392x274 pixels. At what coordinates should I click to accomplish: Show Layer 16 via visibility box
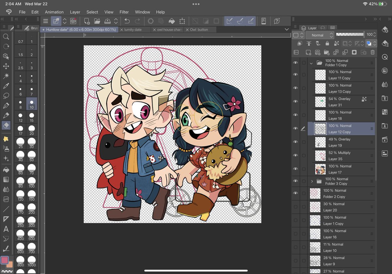296,233
